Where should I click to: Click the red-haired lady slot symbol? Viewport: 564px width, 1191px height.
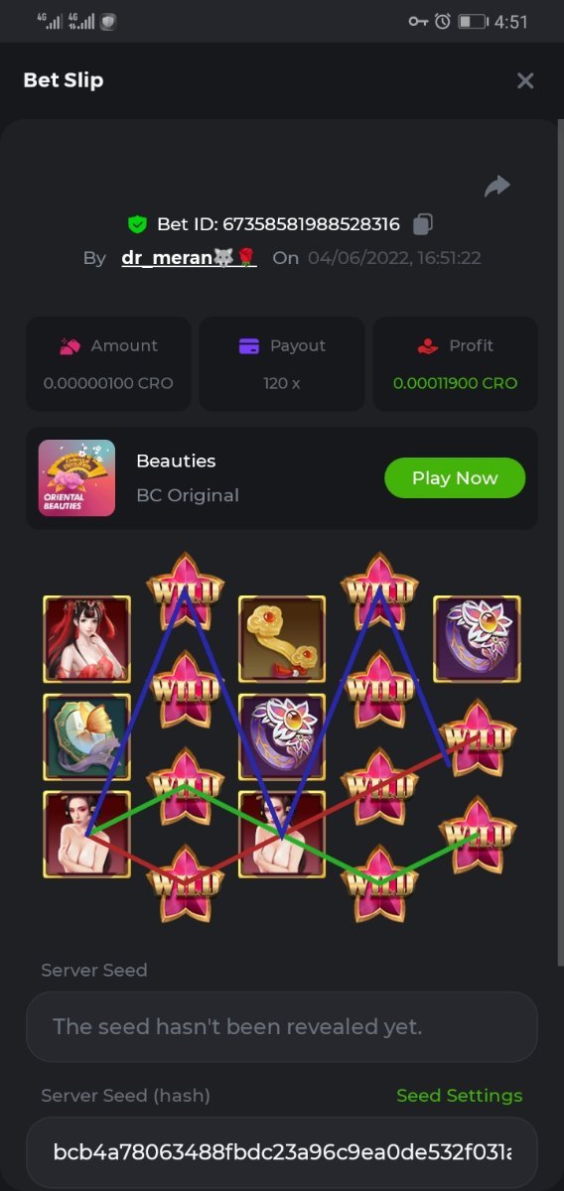click(x=86, y=639)
